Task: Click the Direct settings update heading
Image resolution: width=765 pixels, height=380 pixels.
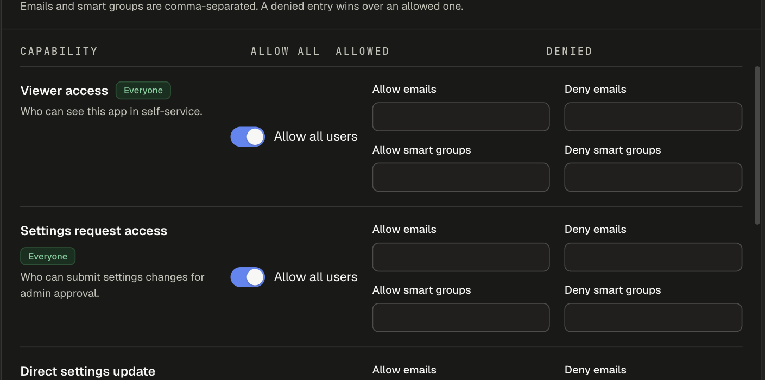Action: click(88, 371)
